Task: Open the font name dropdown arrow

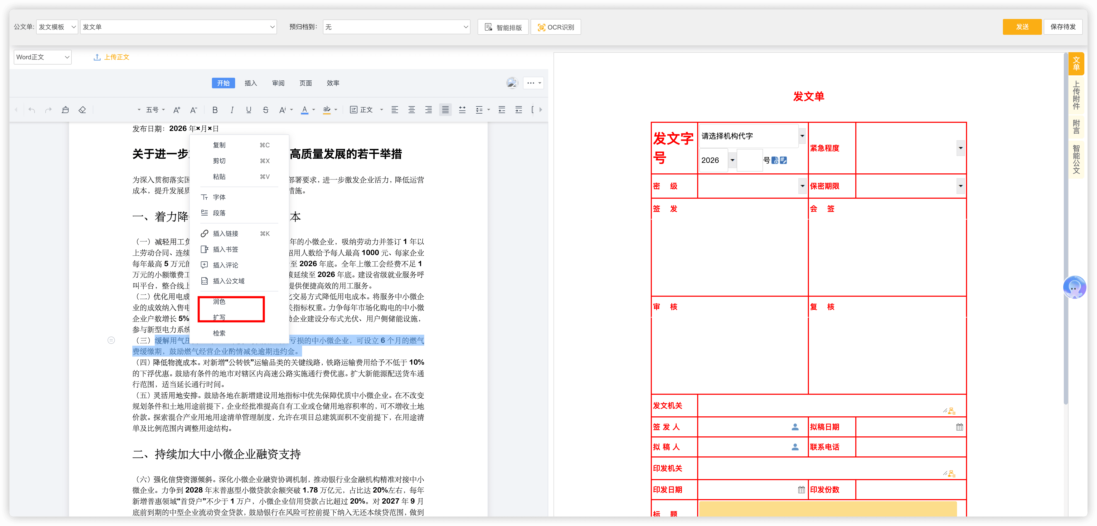Action: [139, 110]
